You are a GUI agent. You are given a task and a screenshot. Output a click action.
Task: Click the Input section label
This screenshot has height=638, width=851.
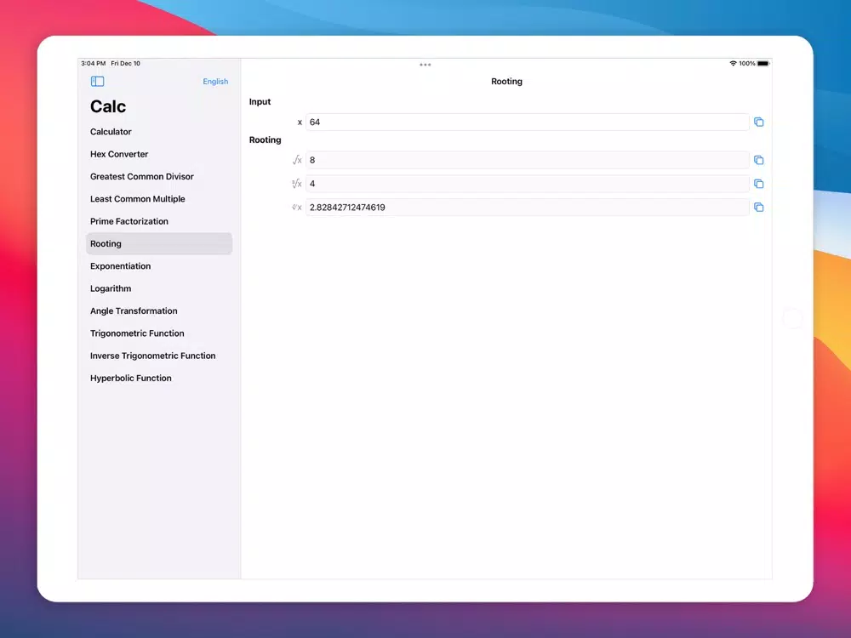260,102
